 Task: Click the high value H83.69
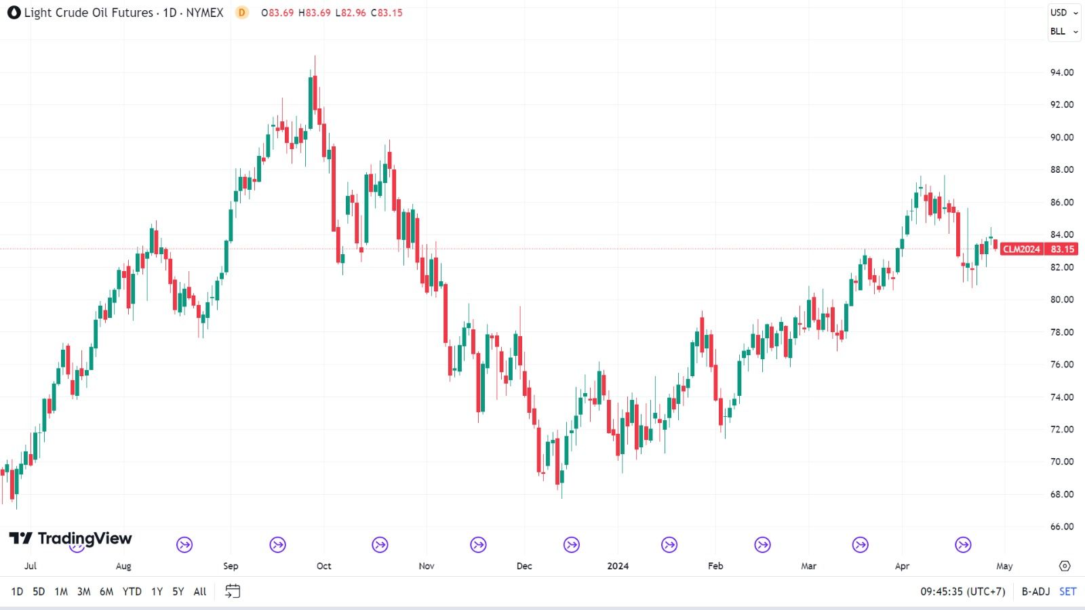click(315, 13)
